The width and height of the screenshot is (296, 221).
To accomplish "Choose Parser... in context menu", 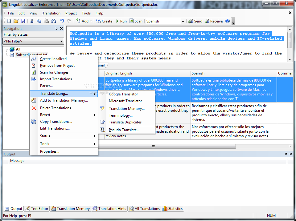I will 64,86.
